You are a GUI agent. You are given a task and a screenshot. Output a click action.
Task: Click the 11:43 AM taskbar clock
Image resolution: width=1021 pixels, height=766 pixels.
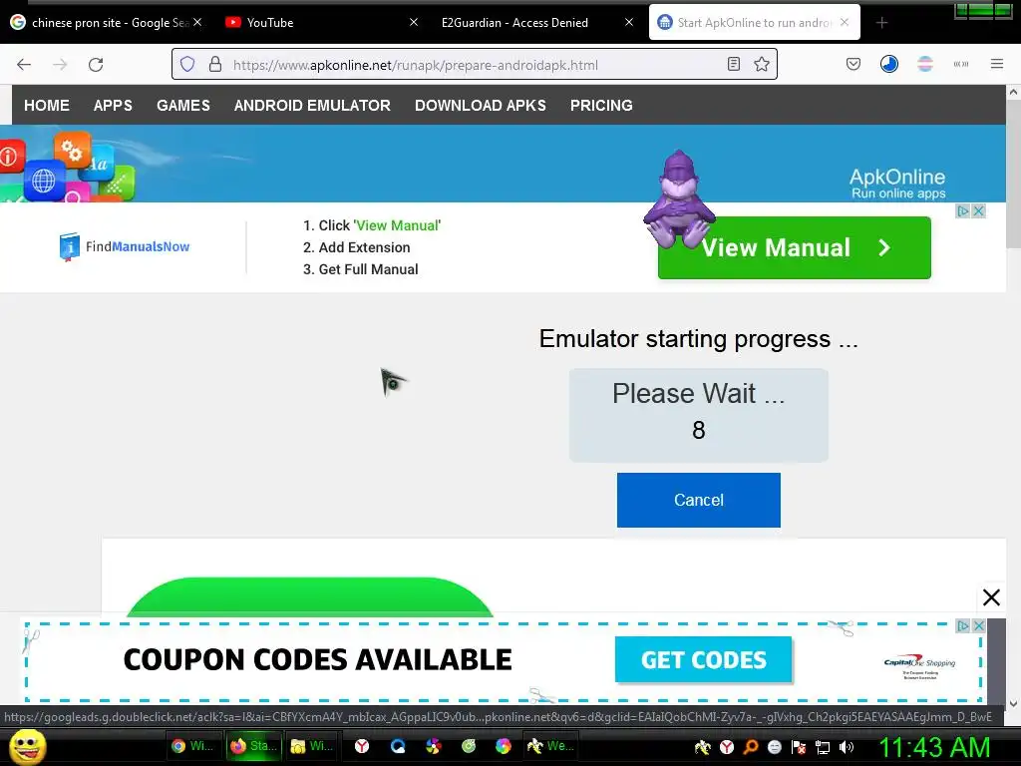pyautogui.click(x=935, y=747)
